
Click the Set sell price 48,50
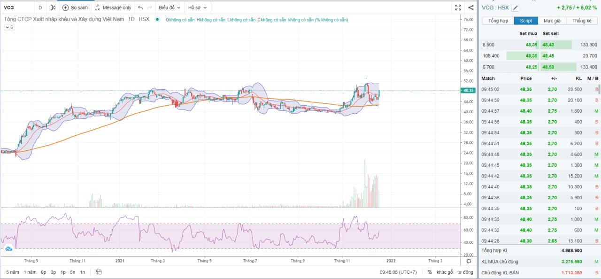pyautogui.click(x=548, y=67)
